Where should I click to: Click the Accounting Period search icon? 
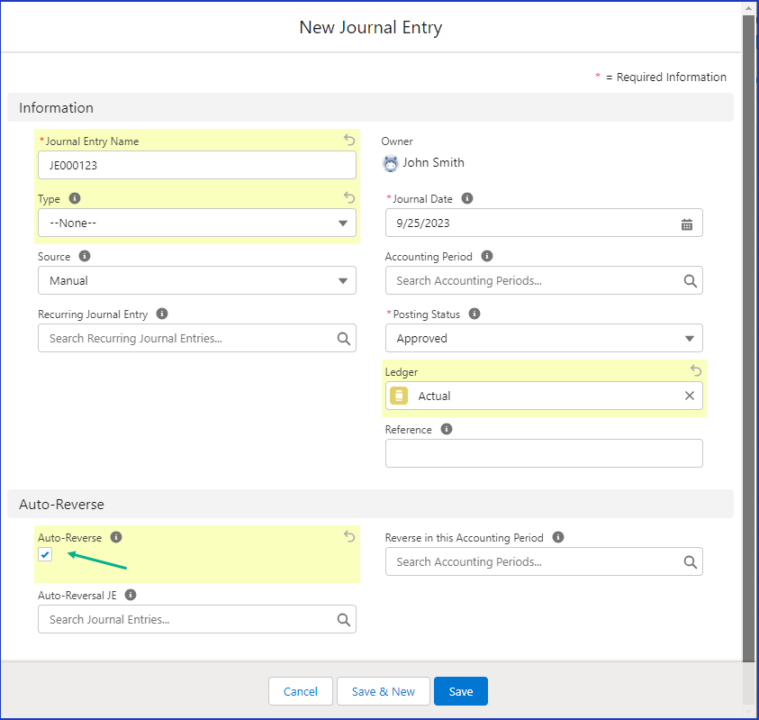click(x=690, y=281)
